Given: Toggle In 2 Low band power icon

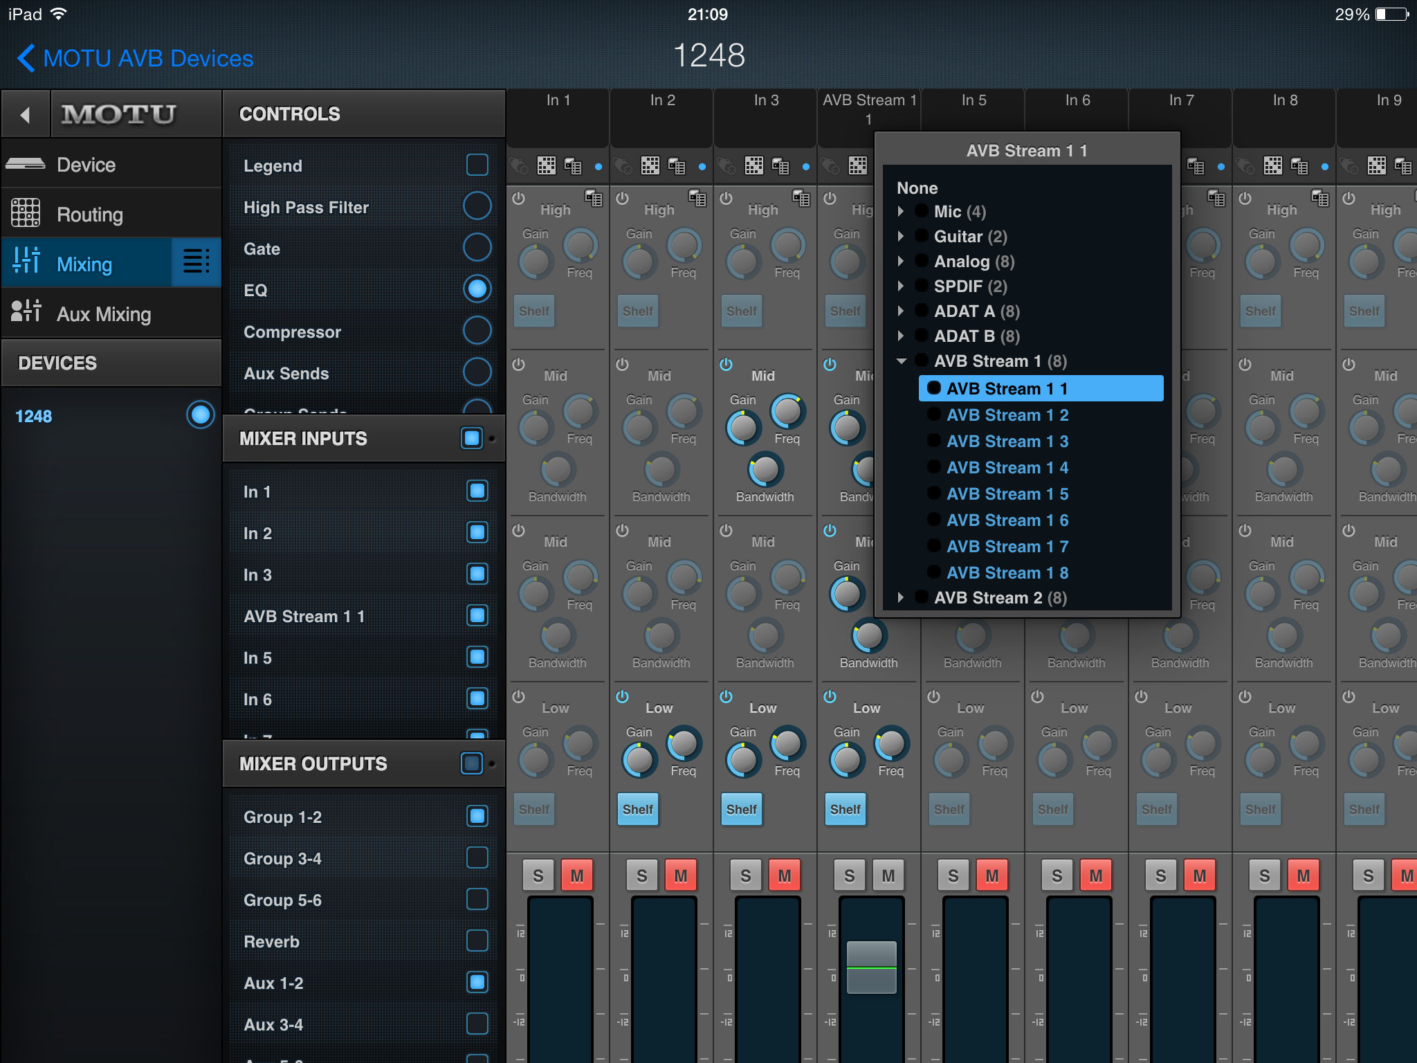Looking at the screenshot, I should coord(622,696).
